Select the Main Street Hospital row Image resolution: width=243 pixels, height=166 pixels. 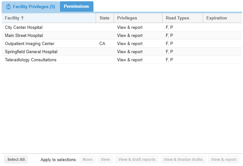[122, 35]
